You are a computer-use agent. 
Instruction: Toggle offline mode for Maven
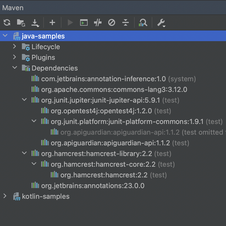pos(111,22)
